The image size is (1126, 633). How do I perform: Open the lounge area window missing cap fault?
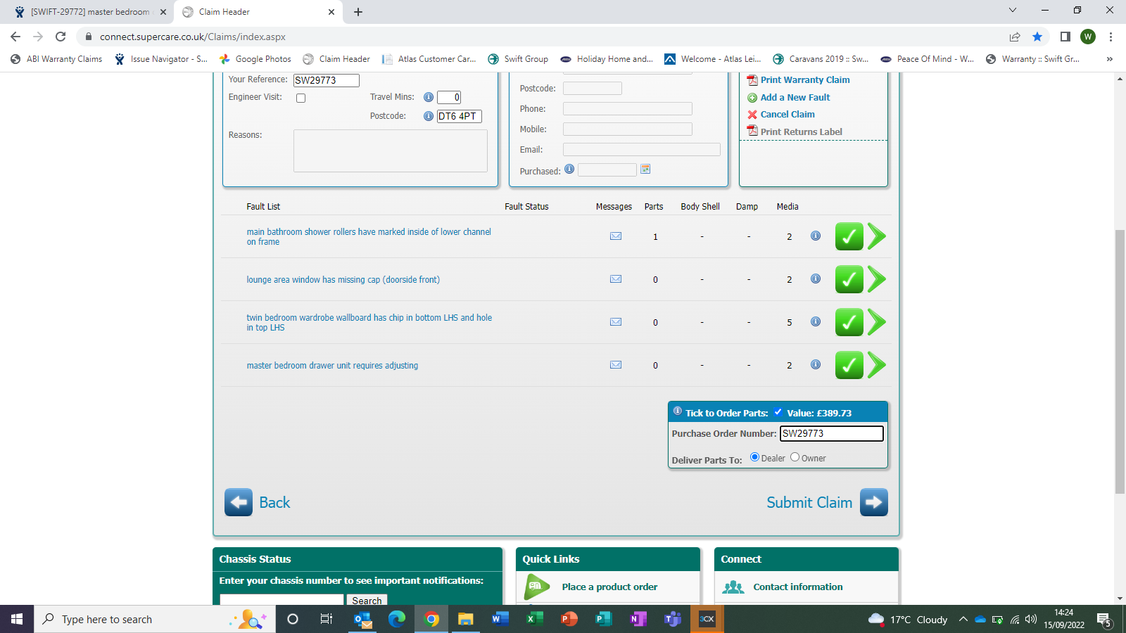pyautogui.click(x=343, y=280)
